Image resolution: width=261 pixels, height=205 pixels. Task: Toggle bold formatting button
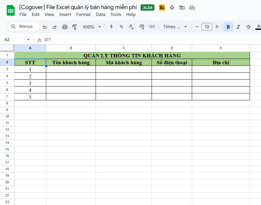coord(228,27)
